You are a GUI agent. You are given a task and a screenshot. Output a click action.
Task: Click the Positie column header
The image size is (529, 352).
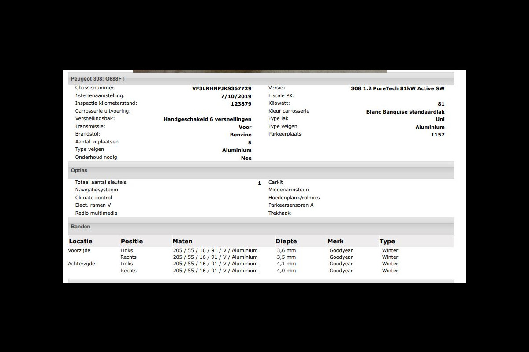(x=132, y=241)
